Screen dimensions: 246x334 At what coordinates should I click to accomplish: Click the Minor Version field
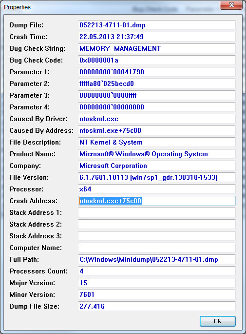click(157, 294)
